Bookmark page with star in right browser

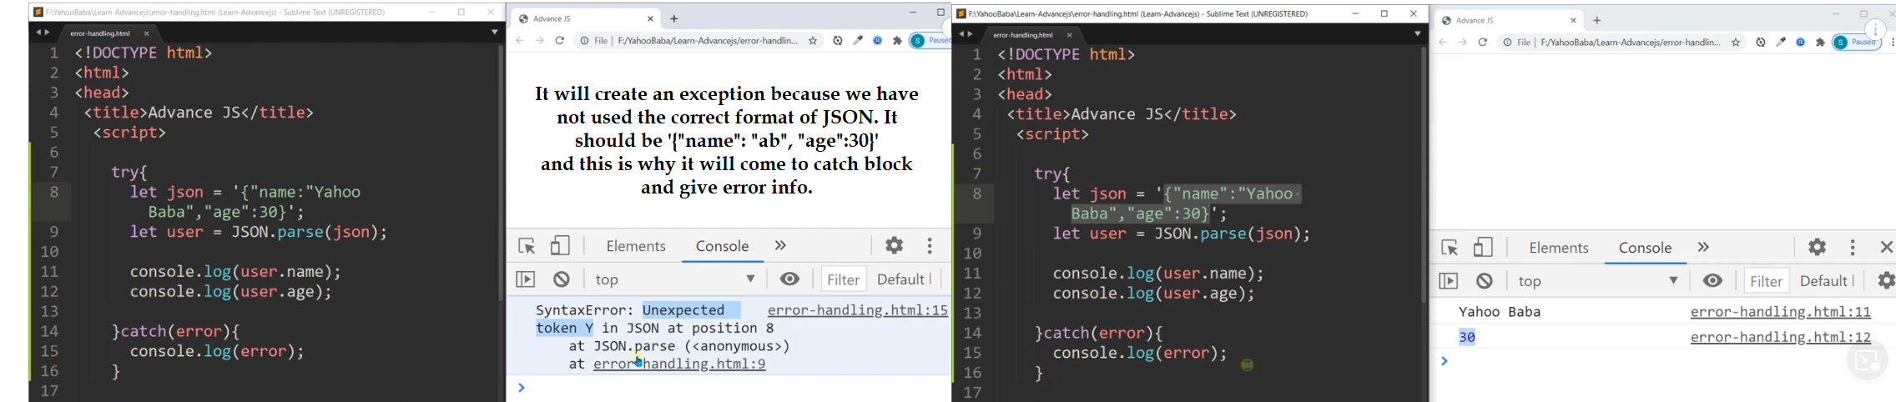tap(1736, 43)
